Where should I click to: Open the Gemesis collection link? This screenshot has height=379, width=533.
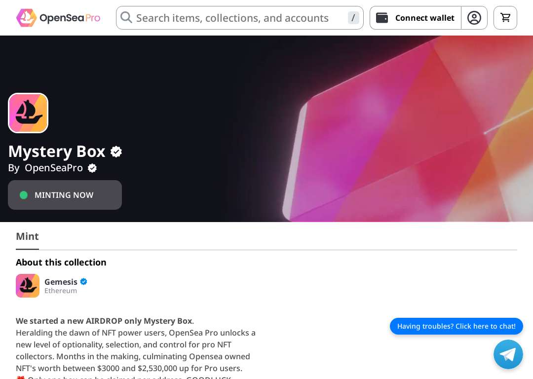click(x=61, y=282)
